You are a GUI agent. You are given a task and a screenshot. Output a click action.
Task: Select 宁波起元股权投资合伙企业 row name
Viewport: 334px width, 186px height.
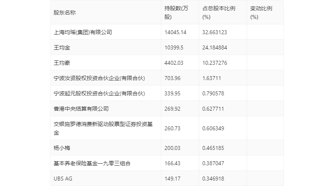[x=99, y=93]
